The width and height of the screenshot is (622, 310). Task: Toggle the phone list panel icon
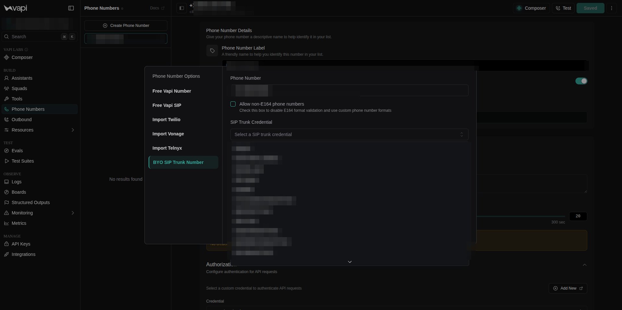(182, 8)
